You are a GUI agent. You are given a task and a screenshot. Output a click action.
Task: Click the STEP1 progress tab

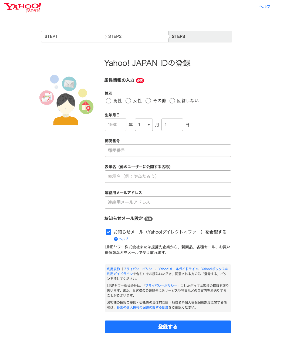tap(73, 36)
